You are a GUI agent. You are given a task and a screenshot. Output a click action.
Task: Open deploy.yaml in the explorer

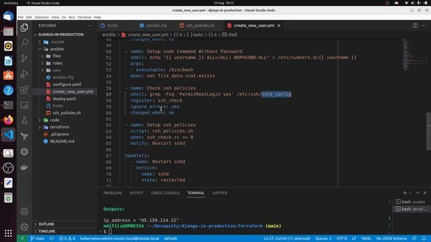coord(65,99)
